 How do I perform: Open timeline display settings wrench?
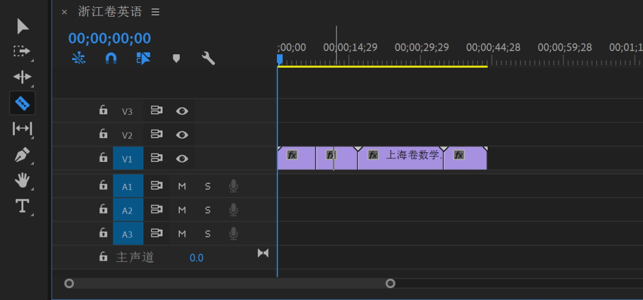(x=208, y=58)
